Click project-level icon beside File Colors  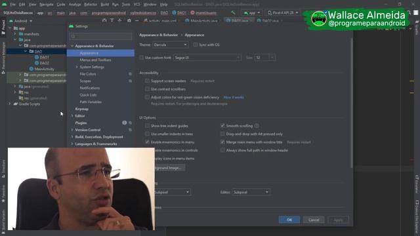pos(130,74)
